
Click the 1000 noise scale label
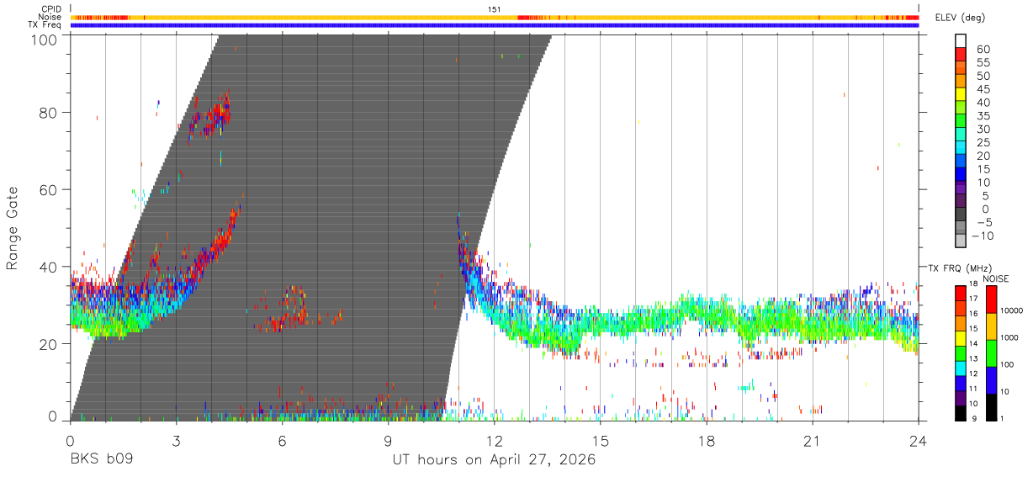click(x=1009, y=338)
